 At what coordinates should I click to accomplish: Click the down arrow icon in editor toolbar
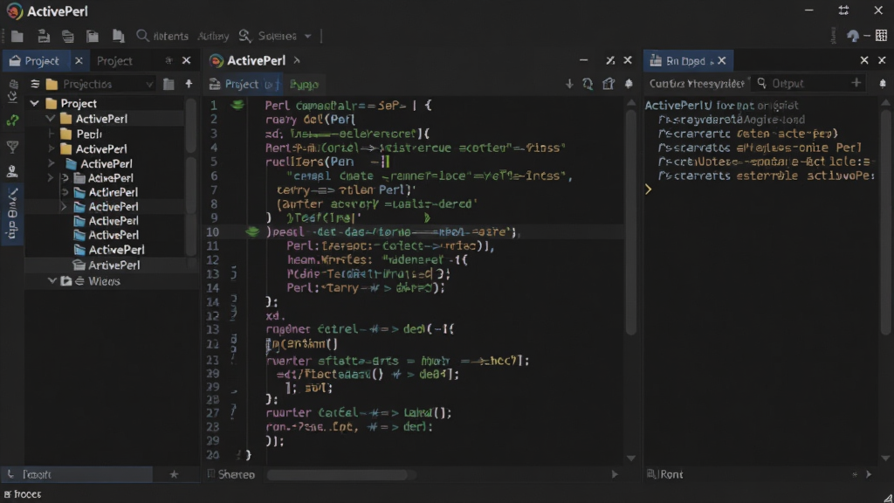[569, 84]
